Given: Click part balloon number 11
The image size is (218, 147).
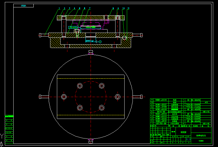Looking at the screenshot, I should (x=128, y=9).
